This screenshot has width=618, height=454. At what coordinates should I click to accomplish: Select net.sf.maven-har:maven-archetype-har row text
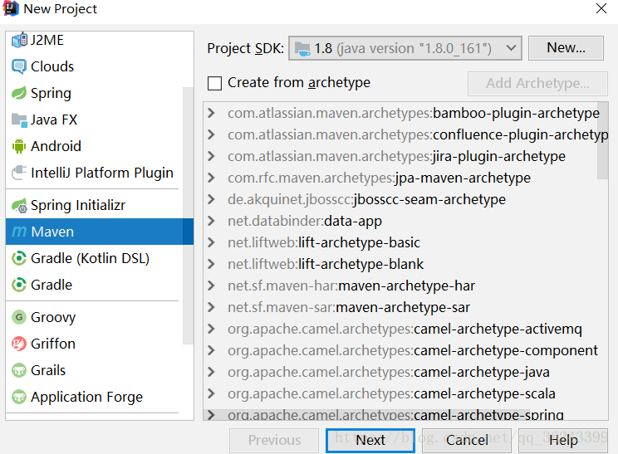click(351, 286)
